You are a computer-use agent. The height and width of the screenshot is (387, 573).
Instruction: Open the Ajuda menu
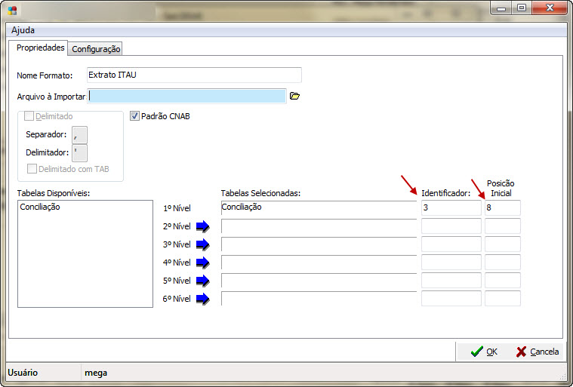pos(23,30)
